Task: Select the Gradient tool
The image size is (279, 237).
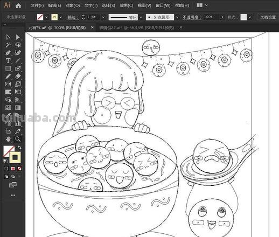Action: (x=18, y=108)
